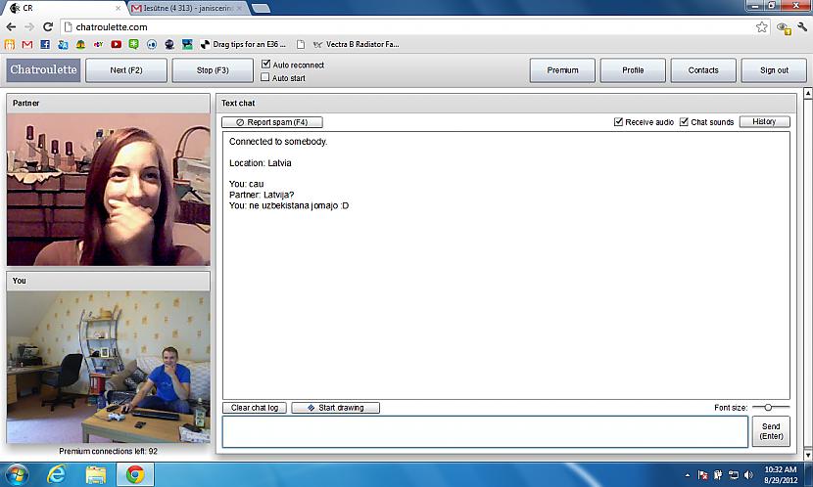Open chat History
Viewport: 813px width, 487px height.
[x=764, y=121]
